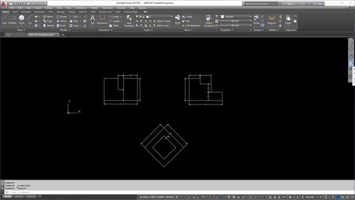Toggle lineweight display in status bar
The height and width of the screenshot is (200, 355).
click(229, 197)
